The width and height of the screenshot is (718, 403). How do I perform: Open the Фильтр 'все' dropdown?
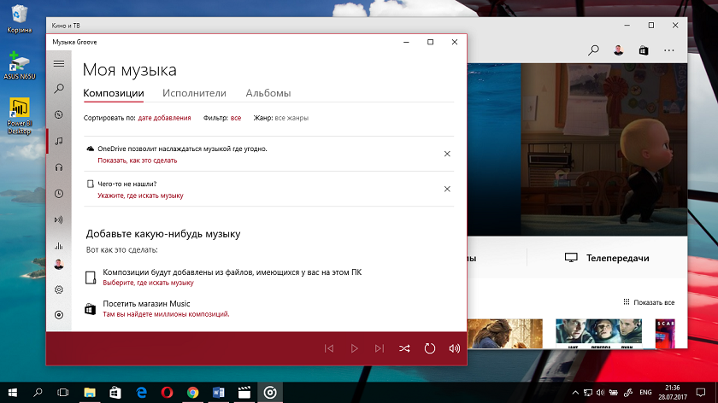tap(236, 118)
